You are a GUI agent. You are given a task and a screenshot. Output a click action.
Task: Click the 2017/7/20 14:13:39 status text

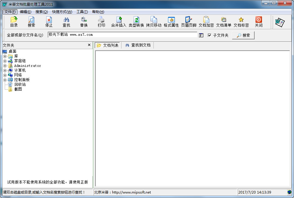tap(255, 192)
